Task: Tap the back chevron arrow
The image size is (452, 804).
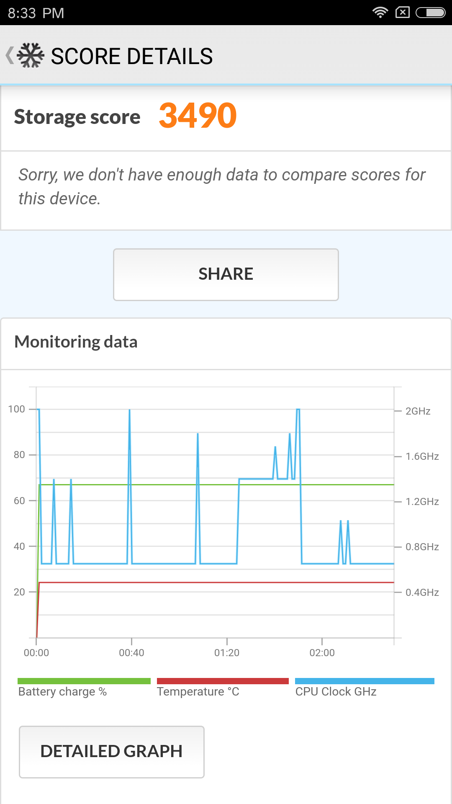Action: 10,56
